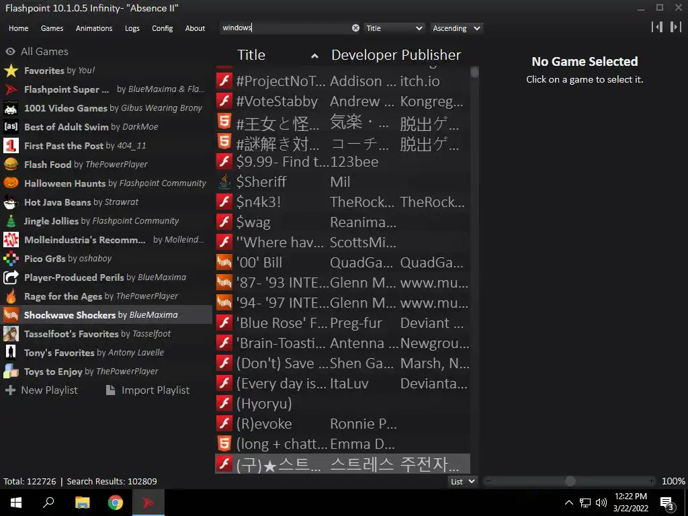Click the Flashpoint Super playlist red arrow icon

point(11,89)
